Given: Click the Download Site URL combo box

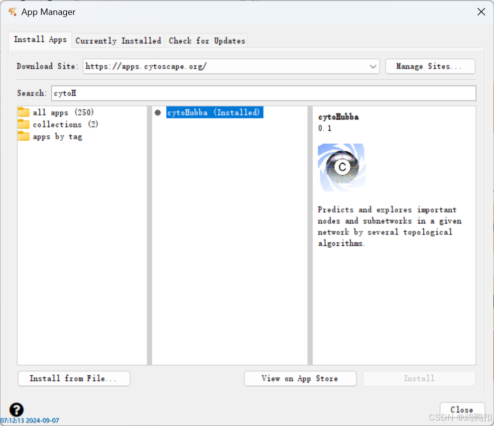Looking at the screenshot, I should [231, 66].
